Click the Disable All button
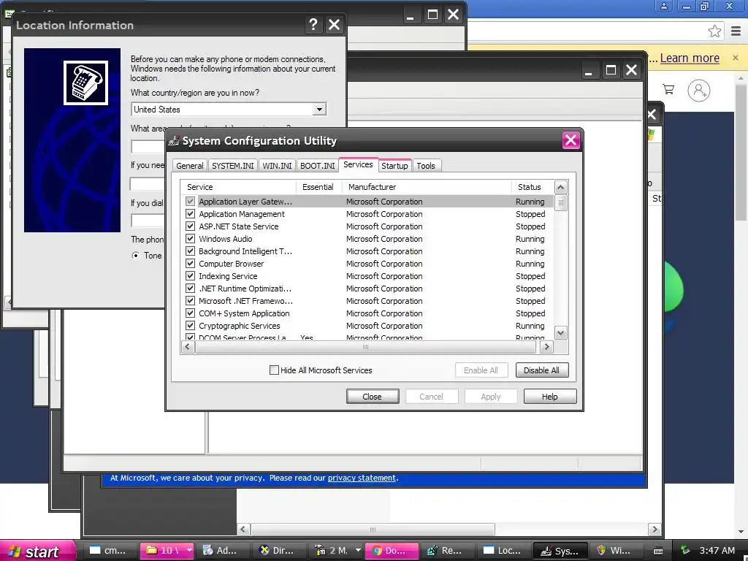Screen dimensions: 748x561 [541, 370]
